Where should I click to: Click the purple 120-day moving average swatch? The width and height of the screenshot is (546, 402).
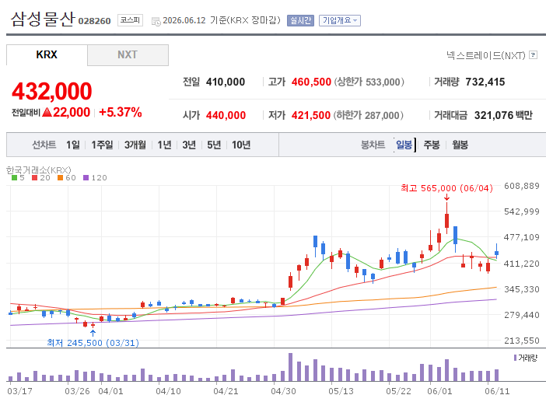click(86, 178)
